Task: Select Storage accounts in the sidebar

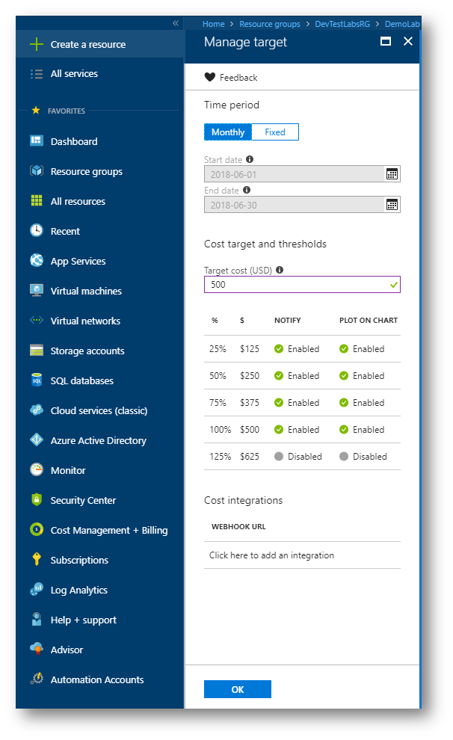Action: (87, 351)
